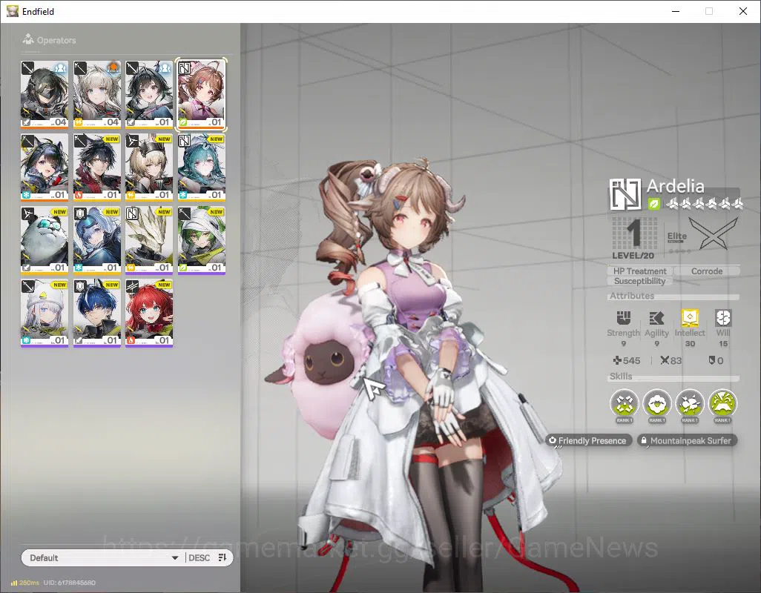This screenshot has width=761, height=593.
Task: Click the fire element icon on the red-haired operator card
Action: [x=131, y=340]
